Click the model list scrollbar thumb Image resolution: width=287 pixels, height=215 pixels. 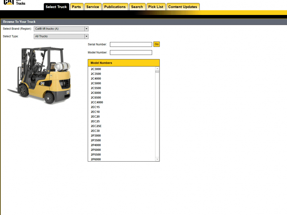[157, 72]
